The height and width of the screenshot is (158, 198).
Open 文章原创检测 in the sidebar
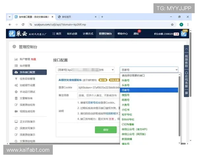(27, 141)
